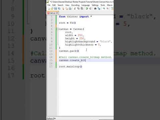Image resolution: width=160 pixels, height=120 pixels.
Task: Cut selection with the scissors icon
Action: [75, 9]
